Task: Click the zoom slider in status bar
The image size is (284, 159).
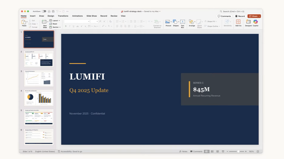Action: pos(238,152)
